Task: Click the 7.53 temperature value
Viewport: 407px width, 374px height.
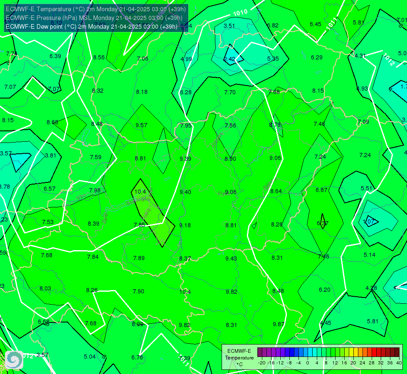Action: (48, 222)
